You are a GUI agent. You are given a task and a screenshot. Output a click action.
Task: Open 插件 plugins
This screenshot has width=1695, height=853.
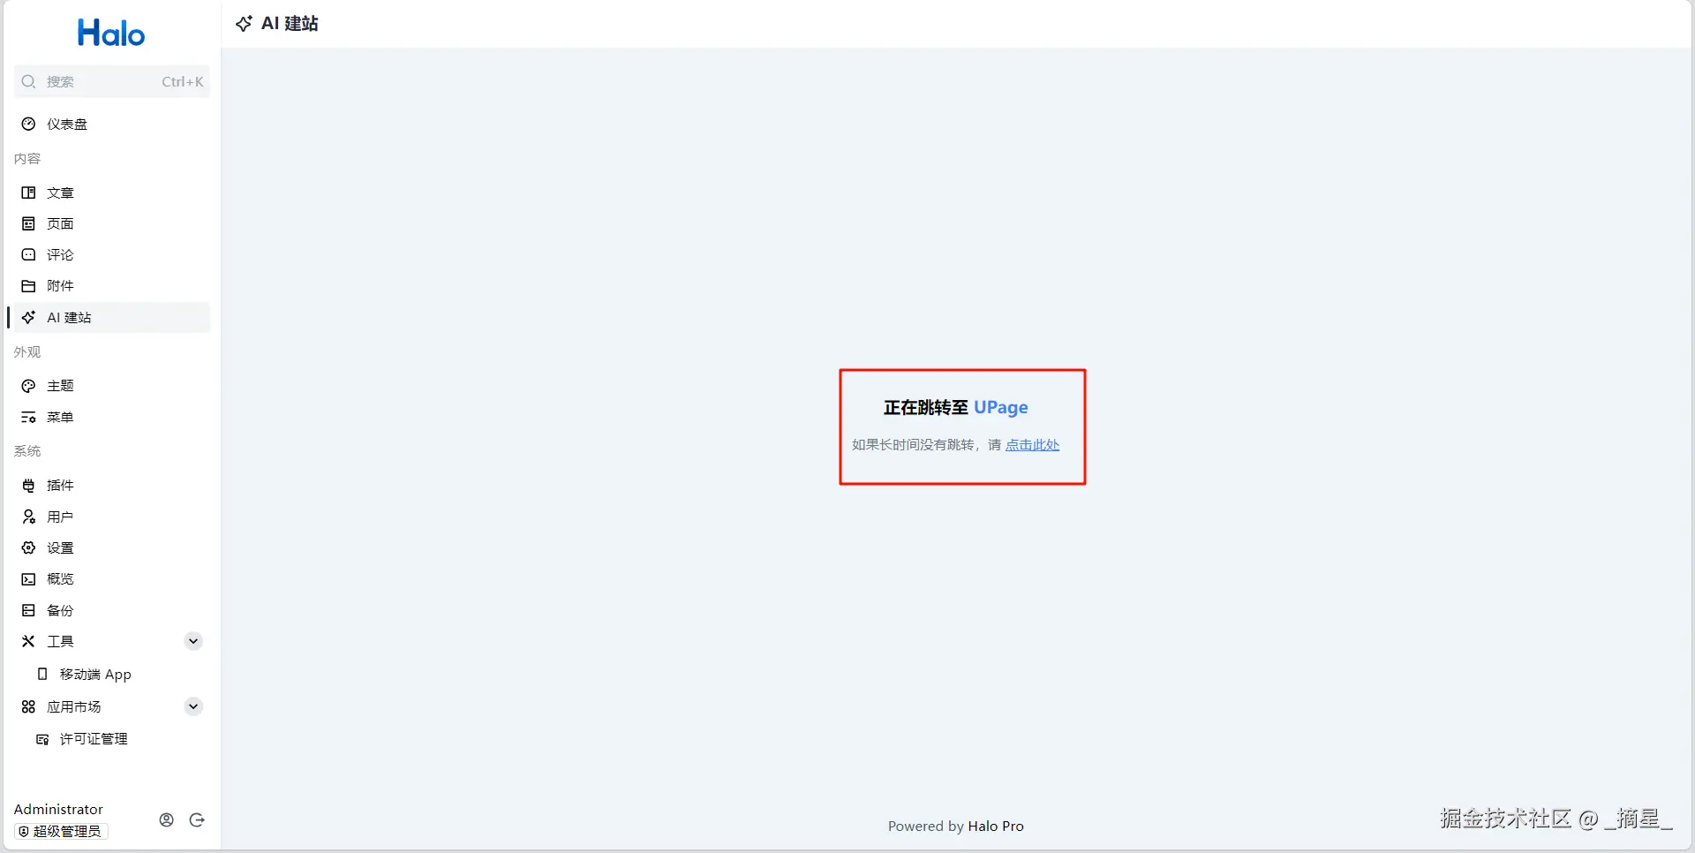pyautogui.click(x=111, y=486)
